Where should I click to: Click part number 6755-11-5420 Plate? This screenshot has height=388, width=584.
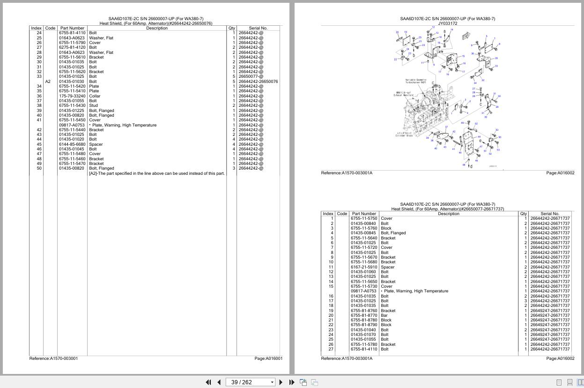[x=72, y=86]
